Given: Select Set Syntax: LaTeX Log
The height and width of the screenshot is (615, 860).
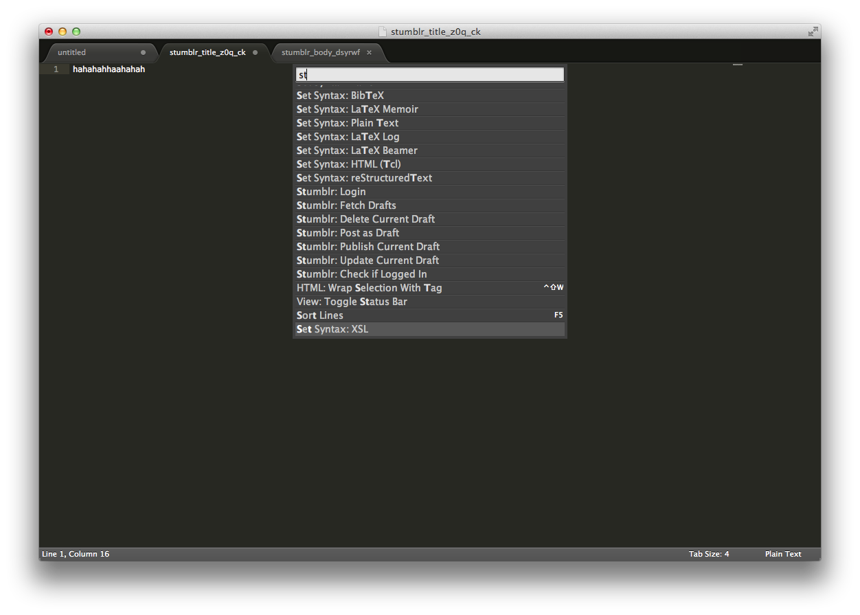Looking at the screenshot, I should coord(430,137).
